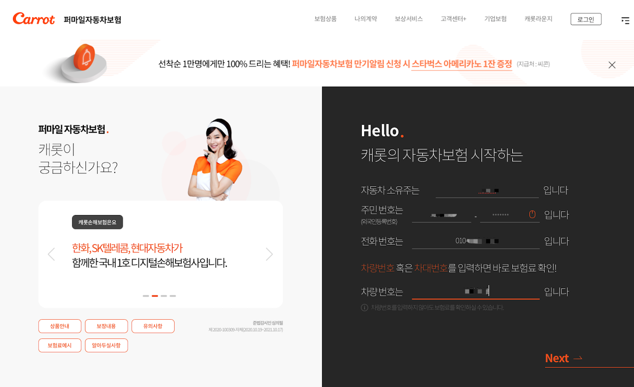Viewport: 634px width, 387px height.
Task: Select the first carousel indicator dash
Action: [146, 296]
